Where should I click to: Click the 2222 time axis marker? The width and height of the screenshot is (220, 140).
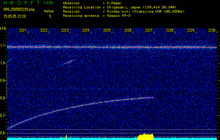[44, 30]
